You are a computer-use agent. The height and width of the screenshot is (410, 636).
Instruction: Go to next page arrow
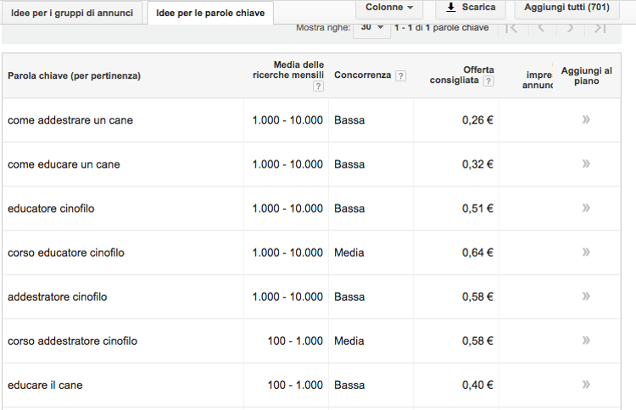point(571,28)
